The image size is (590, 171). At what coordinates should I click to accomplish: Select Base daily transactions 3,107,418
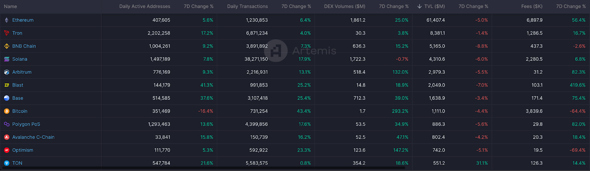257,98
